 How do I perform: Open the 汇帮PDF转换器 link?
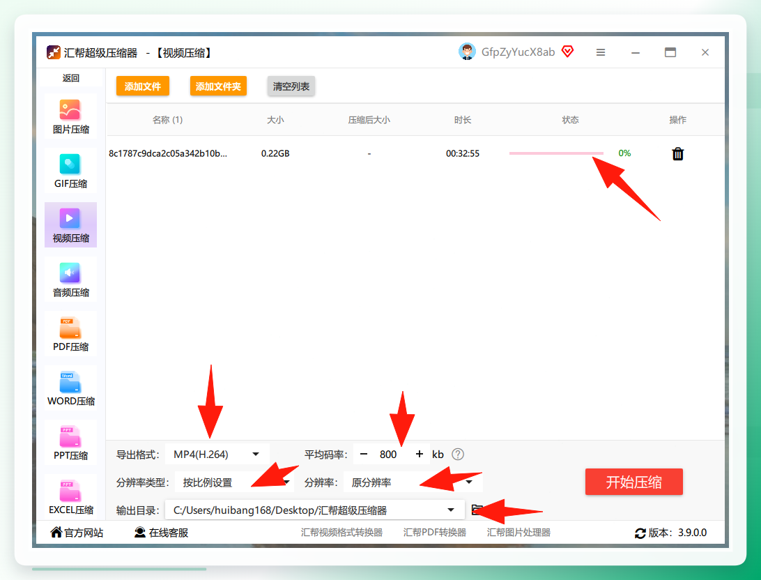[434, 533]
